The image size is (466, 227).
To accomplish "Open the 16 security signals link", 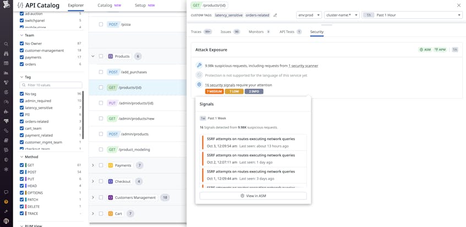I will point(220,85).
